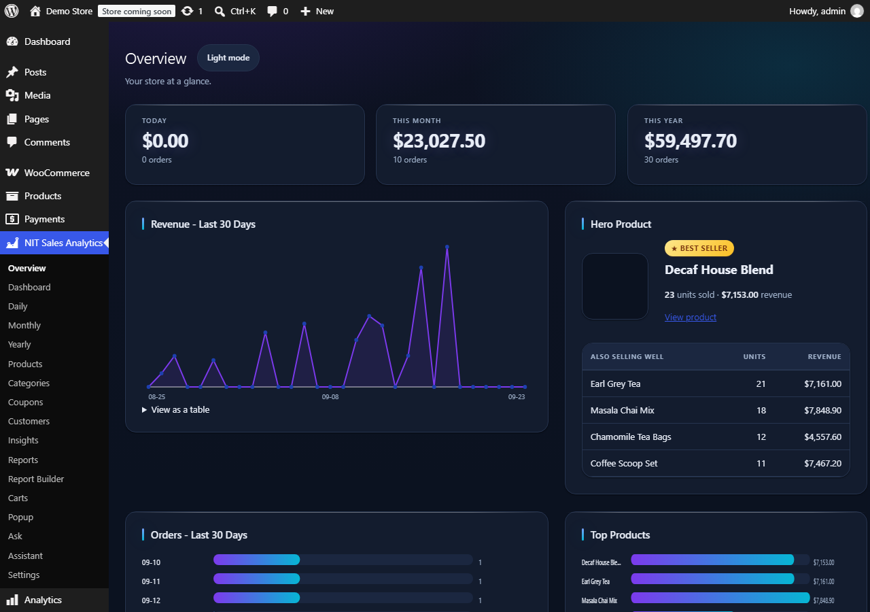The height and width of the screenshot is (612, 870).
Task: Click the Products archive box icon
Action: point(12,196)
